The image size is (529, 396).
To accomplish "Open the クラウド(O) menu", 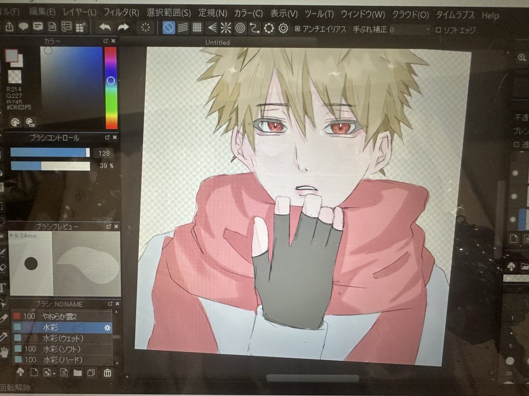I will [x=410, y=15].
